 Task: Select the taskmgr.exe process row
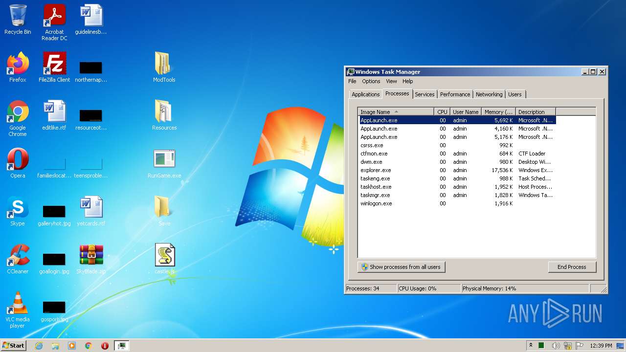click(x=457, y=195)
